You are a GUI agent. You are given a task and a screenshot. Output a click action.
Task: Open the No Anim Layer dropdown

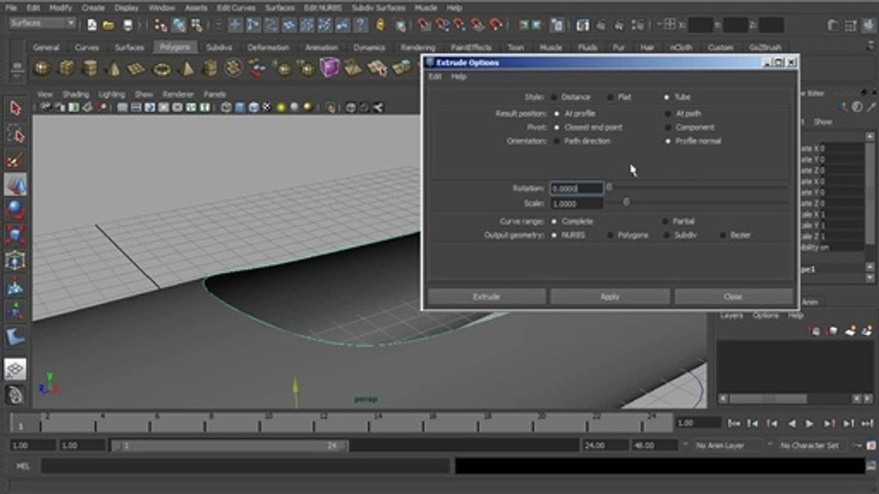tap(724, 445)
